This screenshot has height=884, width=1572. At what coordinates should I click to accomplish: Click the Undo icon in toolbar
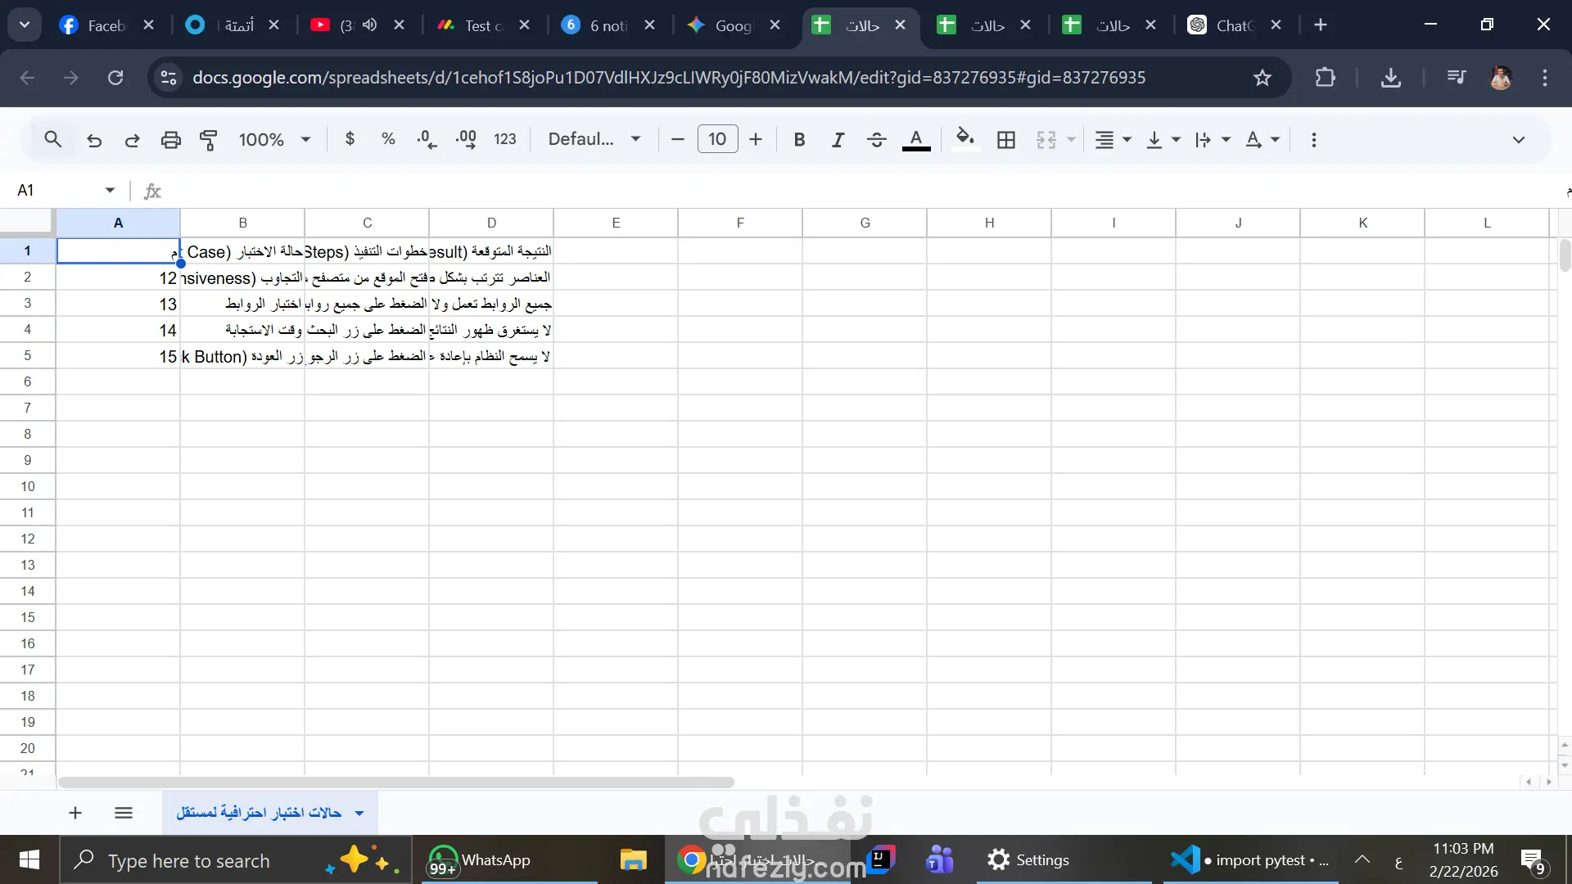click(94, 140)
